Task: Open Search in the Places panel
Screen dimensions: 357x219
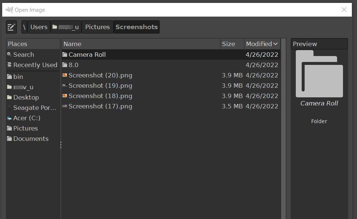Action: pyautogui.click(x=33, y=55)
